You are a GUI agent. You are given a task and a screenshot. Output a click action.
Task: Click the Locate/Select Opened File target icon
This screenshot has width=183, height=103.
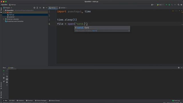pyautogui.click(x=34, y=8)
